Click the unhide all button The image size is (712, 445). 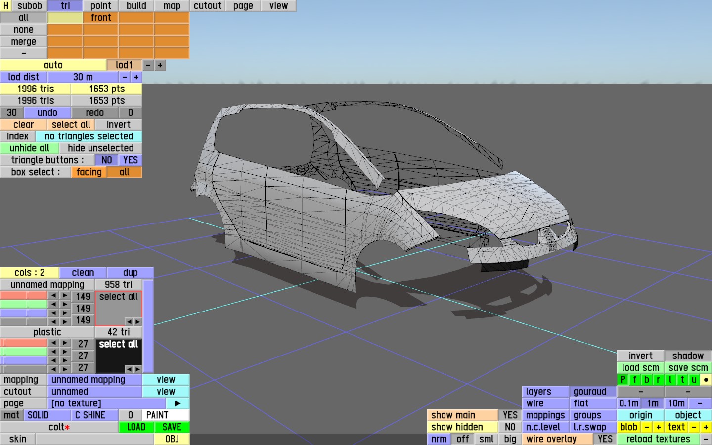(30, 148)
